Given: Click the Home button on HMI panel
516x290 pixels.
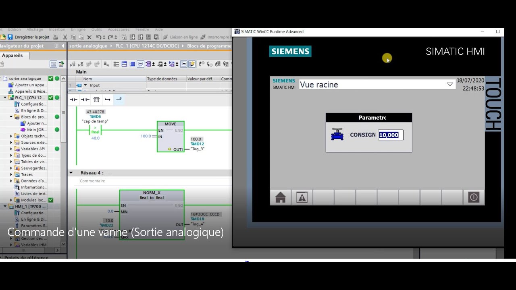Looking at the screenshot, I should click(281, 197).
